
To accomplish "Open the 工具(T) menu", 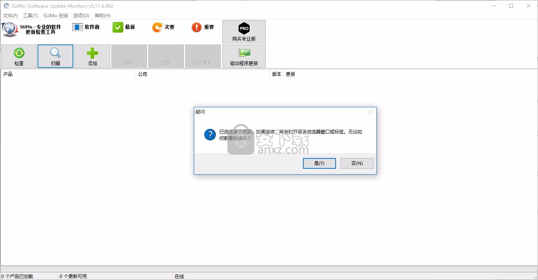I will (x=30, y=16).
